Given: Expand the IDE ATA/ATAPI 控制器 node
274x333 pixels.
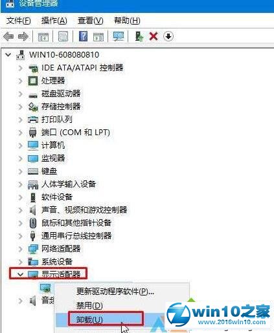Looking at the screenshot, I should coord(20,68).
